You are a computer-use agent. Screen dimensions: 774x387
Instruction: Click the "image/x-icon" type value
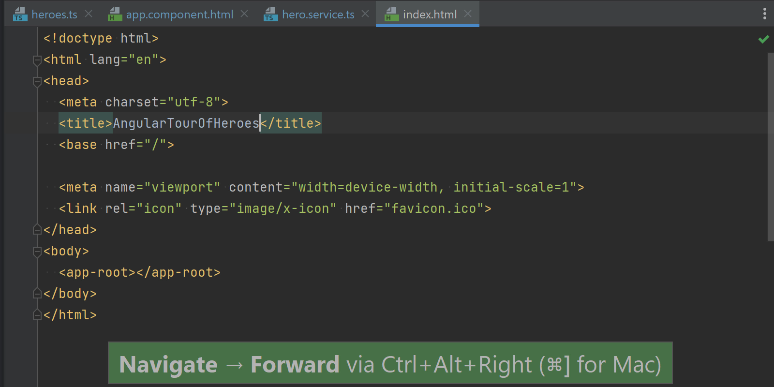(x=283, y=208)
